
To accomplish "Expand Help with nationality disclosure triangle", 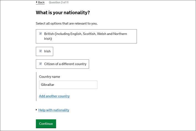I will click(36, 110).
